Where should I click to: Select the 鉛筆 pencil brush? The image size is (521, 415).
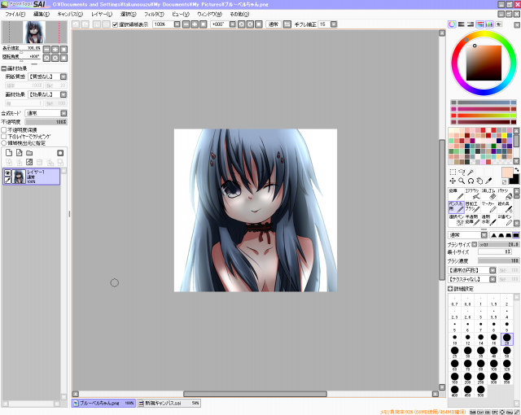click(456, 194)
